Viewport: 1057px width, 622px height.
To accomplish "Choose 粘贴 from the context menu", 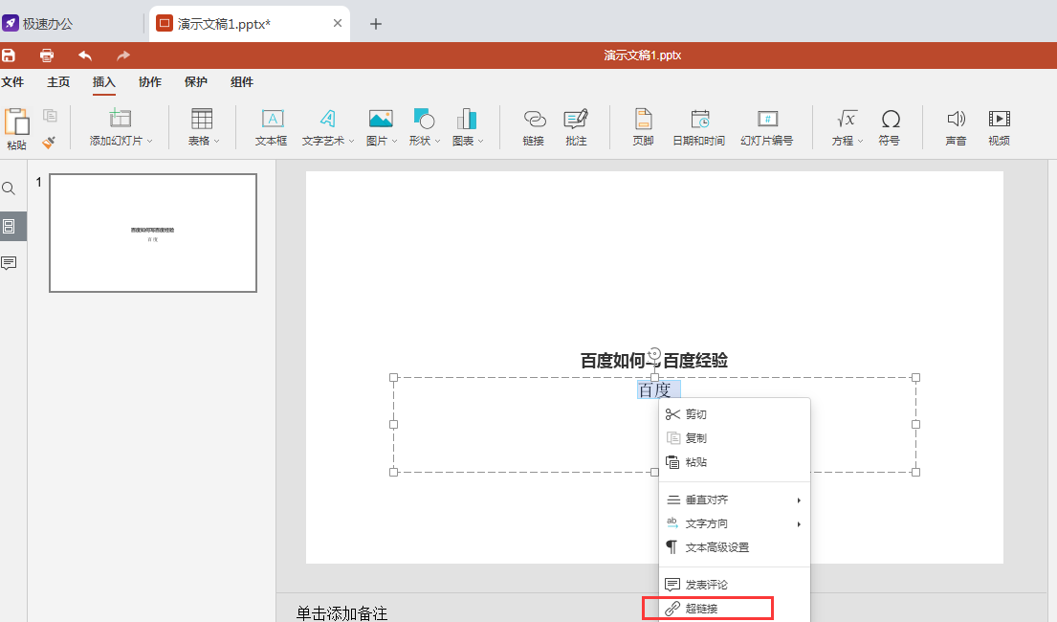I will tap(734, 462).
